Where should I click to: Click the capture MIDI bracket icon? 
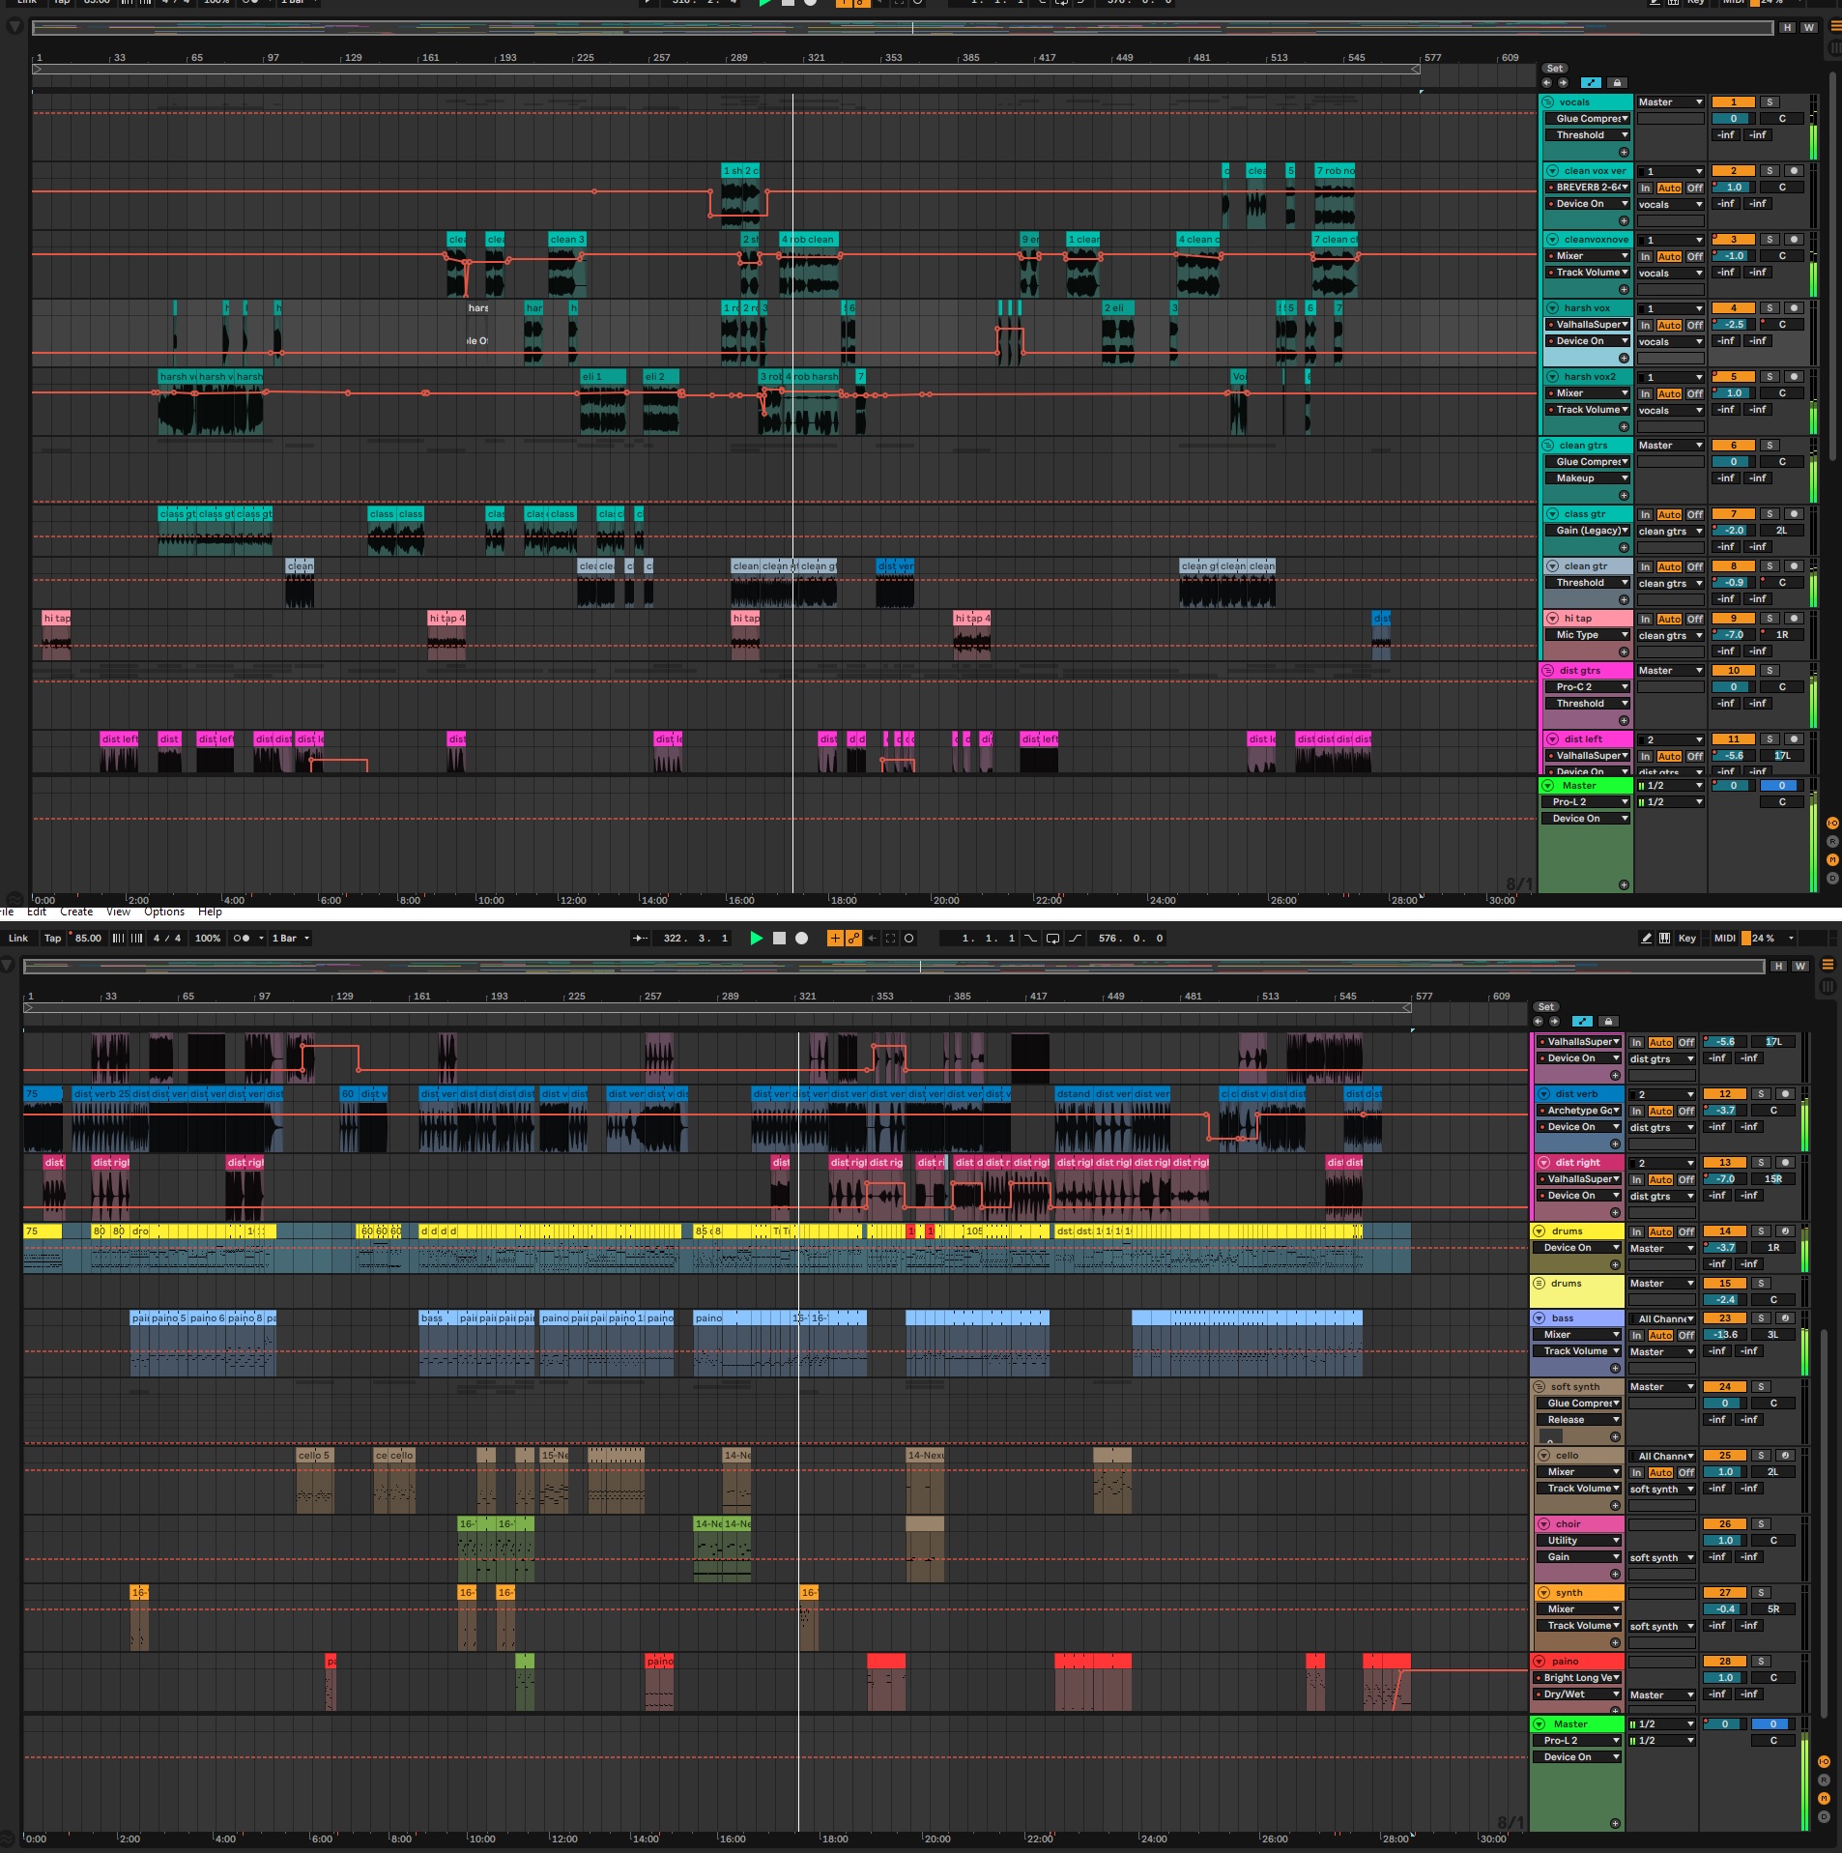890,938
